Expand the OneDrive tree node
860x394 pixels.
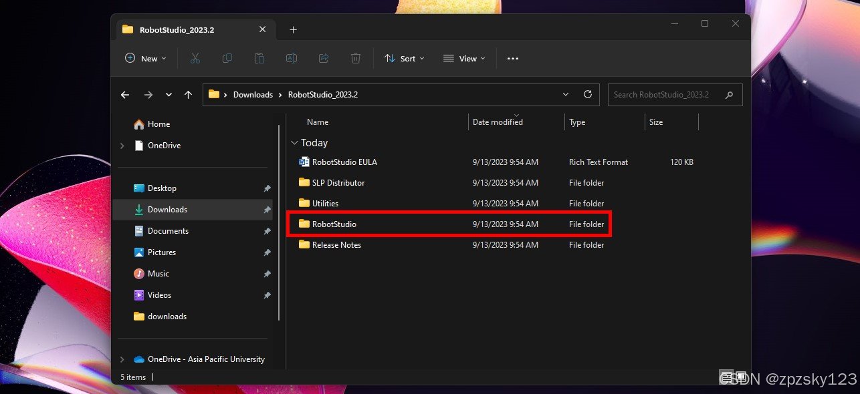[122, 146]
